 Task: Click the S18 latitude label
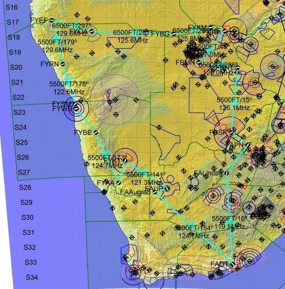[14, 37]
